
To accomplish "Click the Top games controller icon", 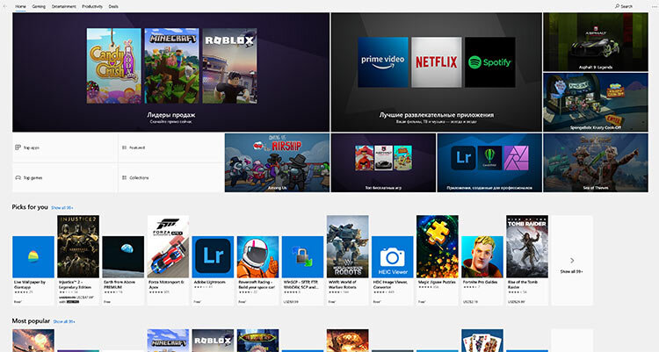I will [18, 177].
